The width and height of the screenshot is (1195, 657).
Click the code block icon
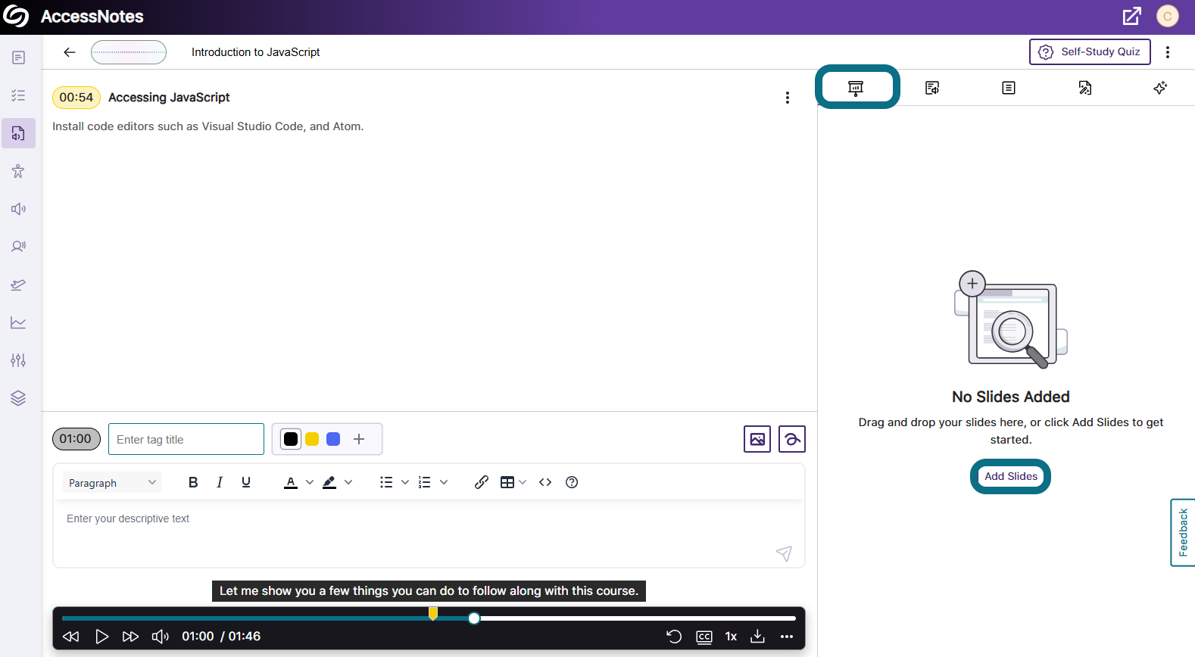pos(545,482)
